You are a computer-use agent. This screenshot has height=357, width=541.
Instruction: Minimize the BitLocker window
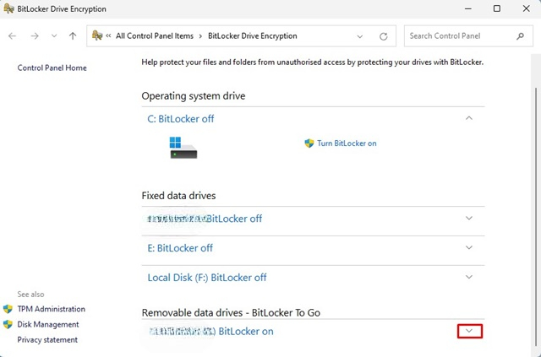coord(467,8)
